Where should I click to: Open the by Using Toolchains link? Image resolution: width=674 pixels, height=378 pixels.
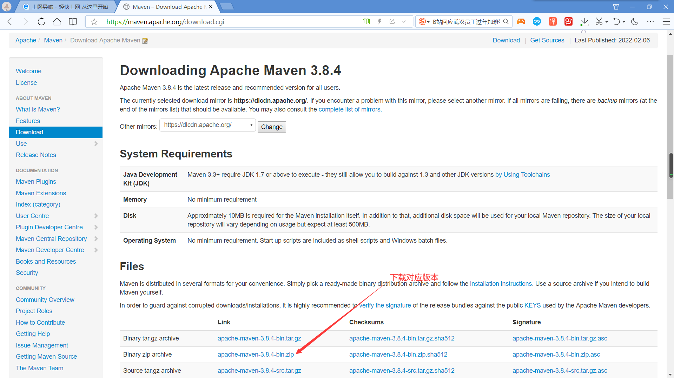[523, 175]
